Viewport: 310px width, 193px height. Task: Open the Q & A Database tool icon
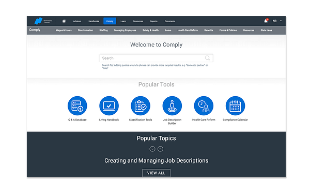tap(78, 106)
